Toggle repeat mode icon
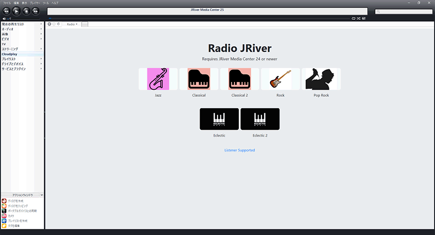The image size is (435, 235). [354, 18]
